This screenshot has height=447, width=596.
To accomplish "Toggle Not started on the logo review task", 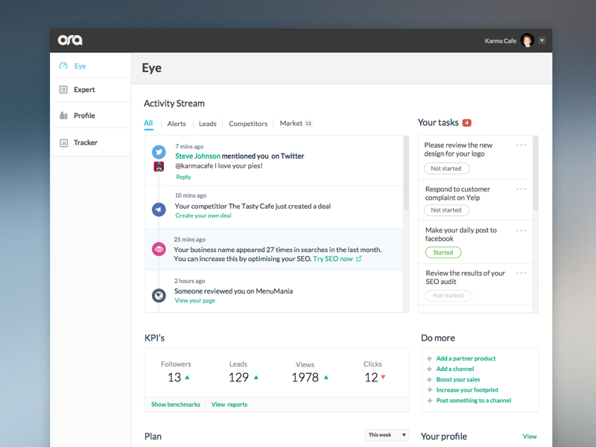I will coord(446,168).
